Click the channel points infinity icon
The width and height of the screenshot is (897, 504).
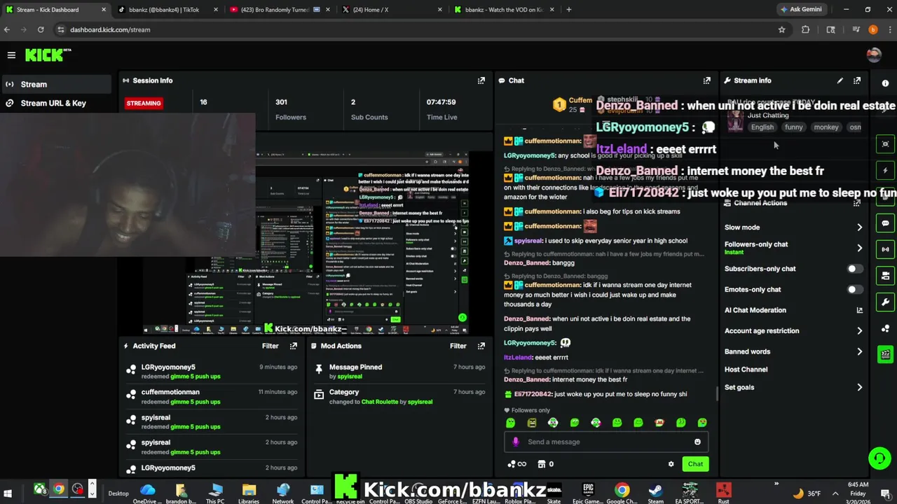(x=516, y=464)
